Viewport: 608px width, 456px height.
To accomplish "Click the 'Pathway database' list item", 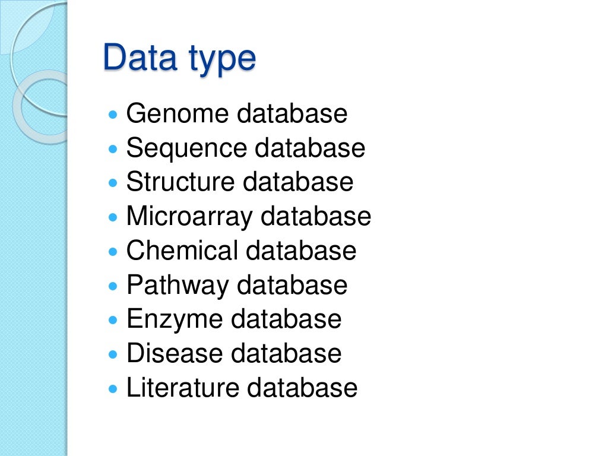I will point(236,285).
